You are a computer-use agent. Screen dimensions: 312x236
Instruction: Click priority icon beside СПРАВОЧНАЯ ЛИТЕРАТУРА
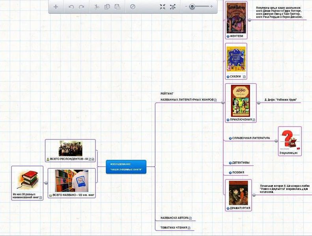coord(230,138)
